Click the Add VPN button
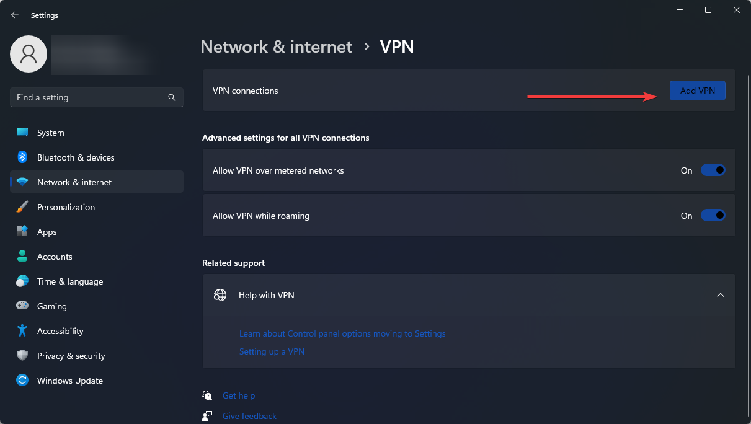The height and width of the screenshot is (424, 751). (698, 91)
